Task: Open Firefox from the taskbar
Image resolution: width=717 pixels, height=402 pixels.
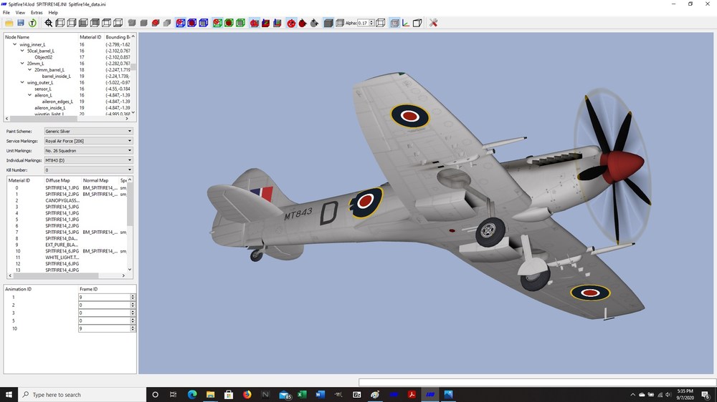Action: (x=247, y=395)
